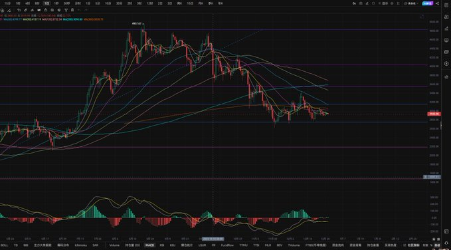451x250 pixels.
Task: Switch to the 3日 timeframe
Action: [170, 3]
